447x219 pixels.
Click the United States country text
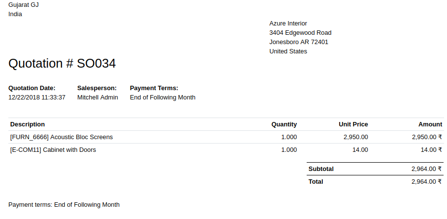click(288, 51)
